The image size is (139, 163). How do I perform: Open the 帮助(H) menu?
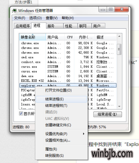(68, 18)
